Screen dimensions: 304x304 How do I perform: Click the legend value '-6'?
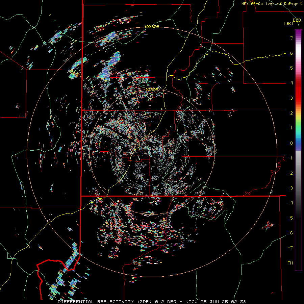click(x=290, y=233)
